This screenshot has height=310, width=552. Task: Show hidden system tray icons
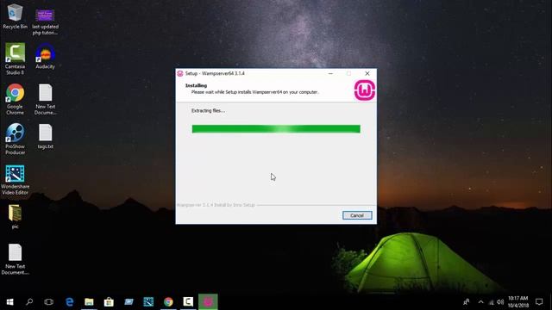[x=481, y=302]
